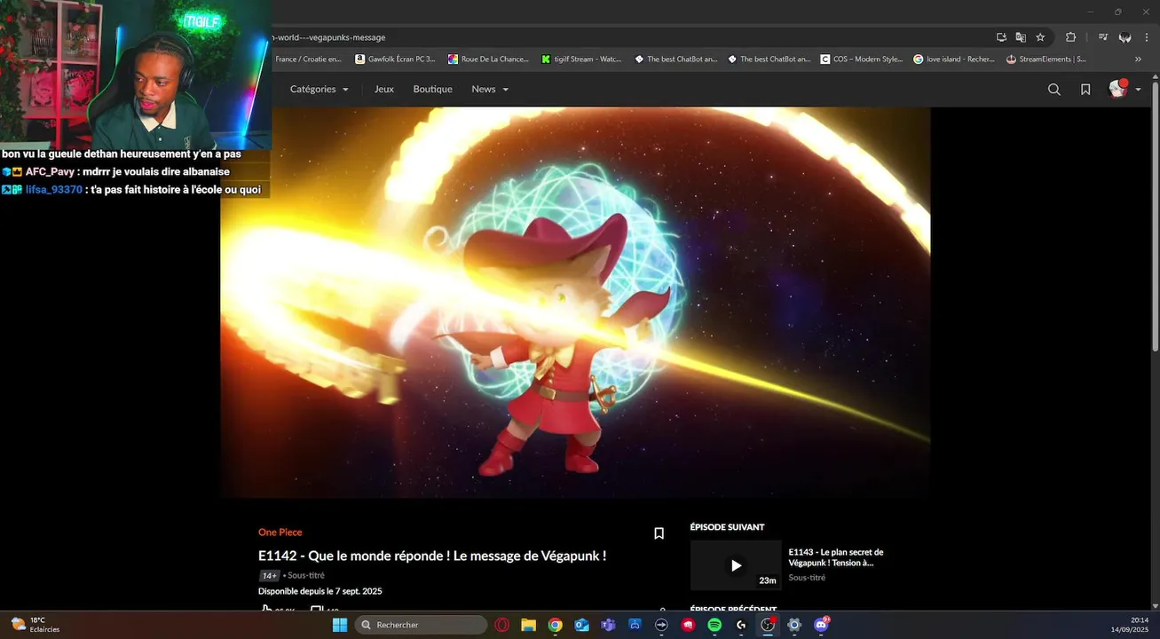
Task: Click the video player showing the red-hatted cat
Action: click(x=575, y=303)
